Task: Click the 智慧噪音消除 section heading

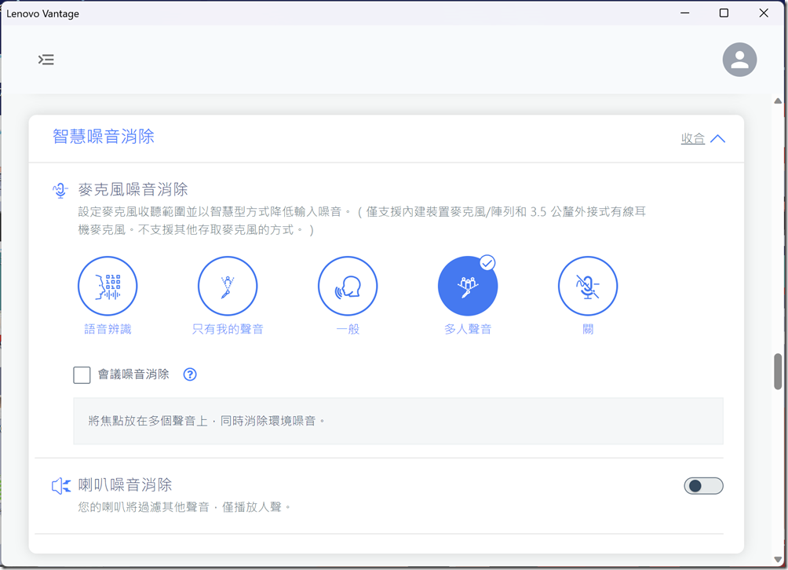Action: click(104, 137)
